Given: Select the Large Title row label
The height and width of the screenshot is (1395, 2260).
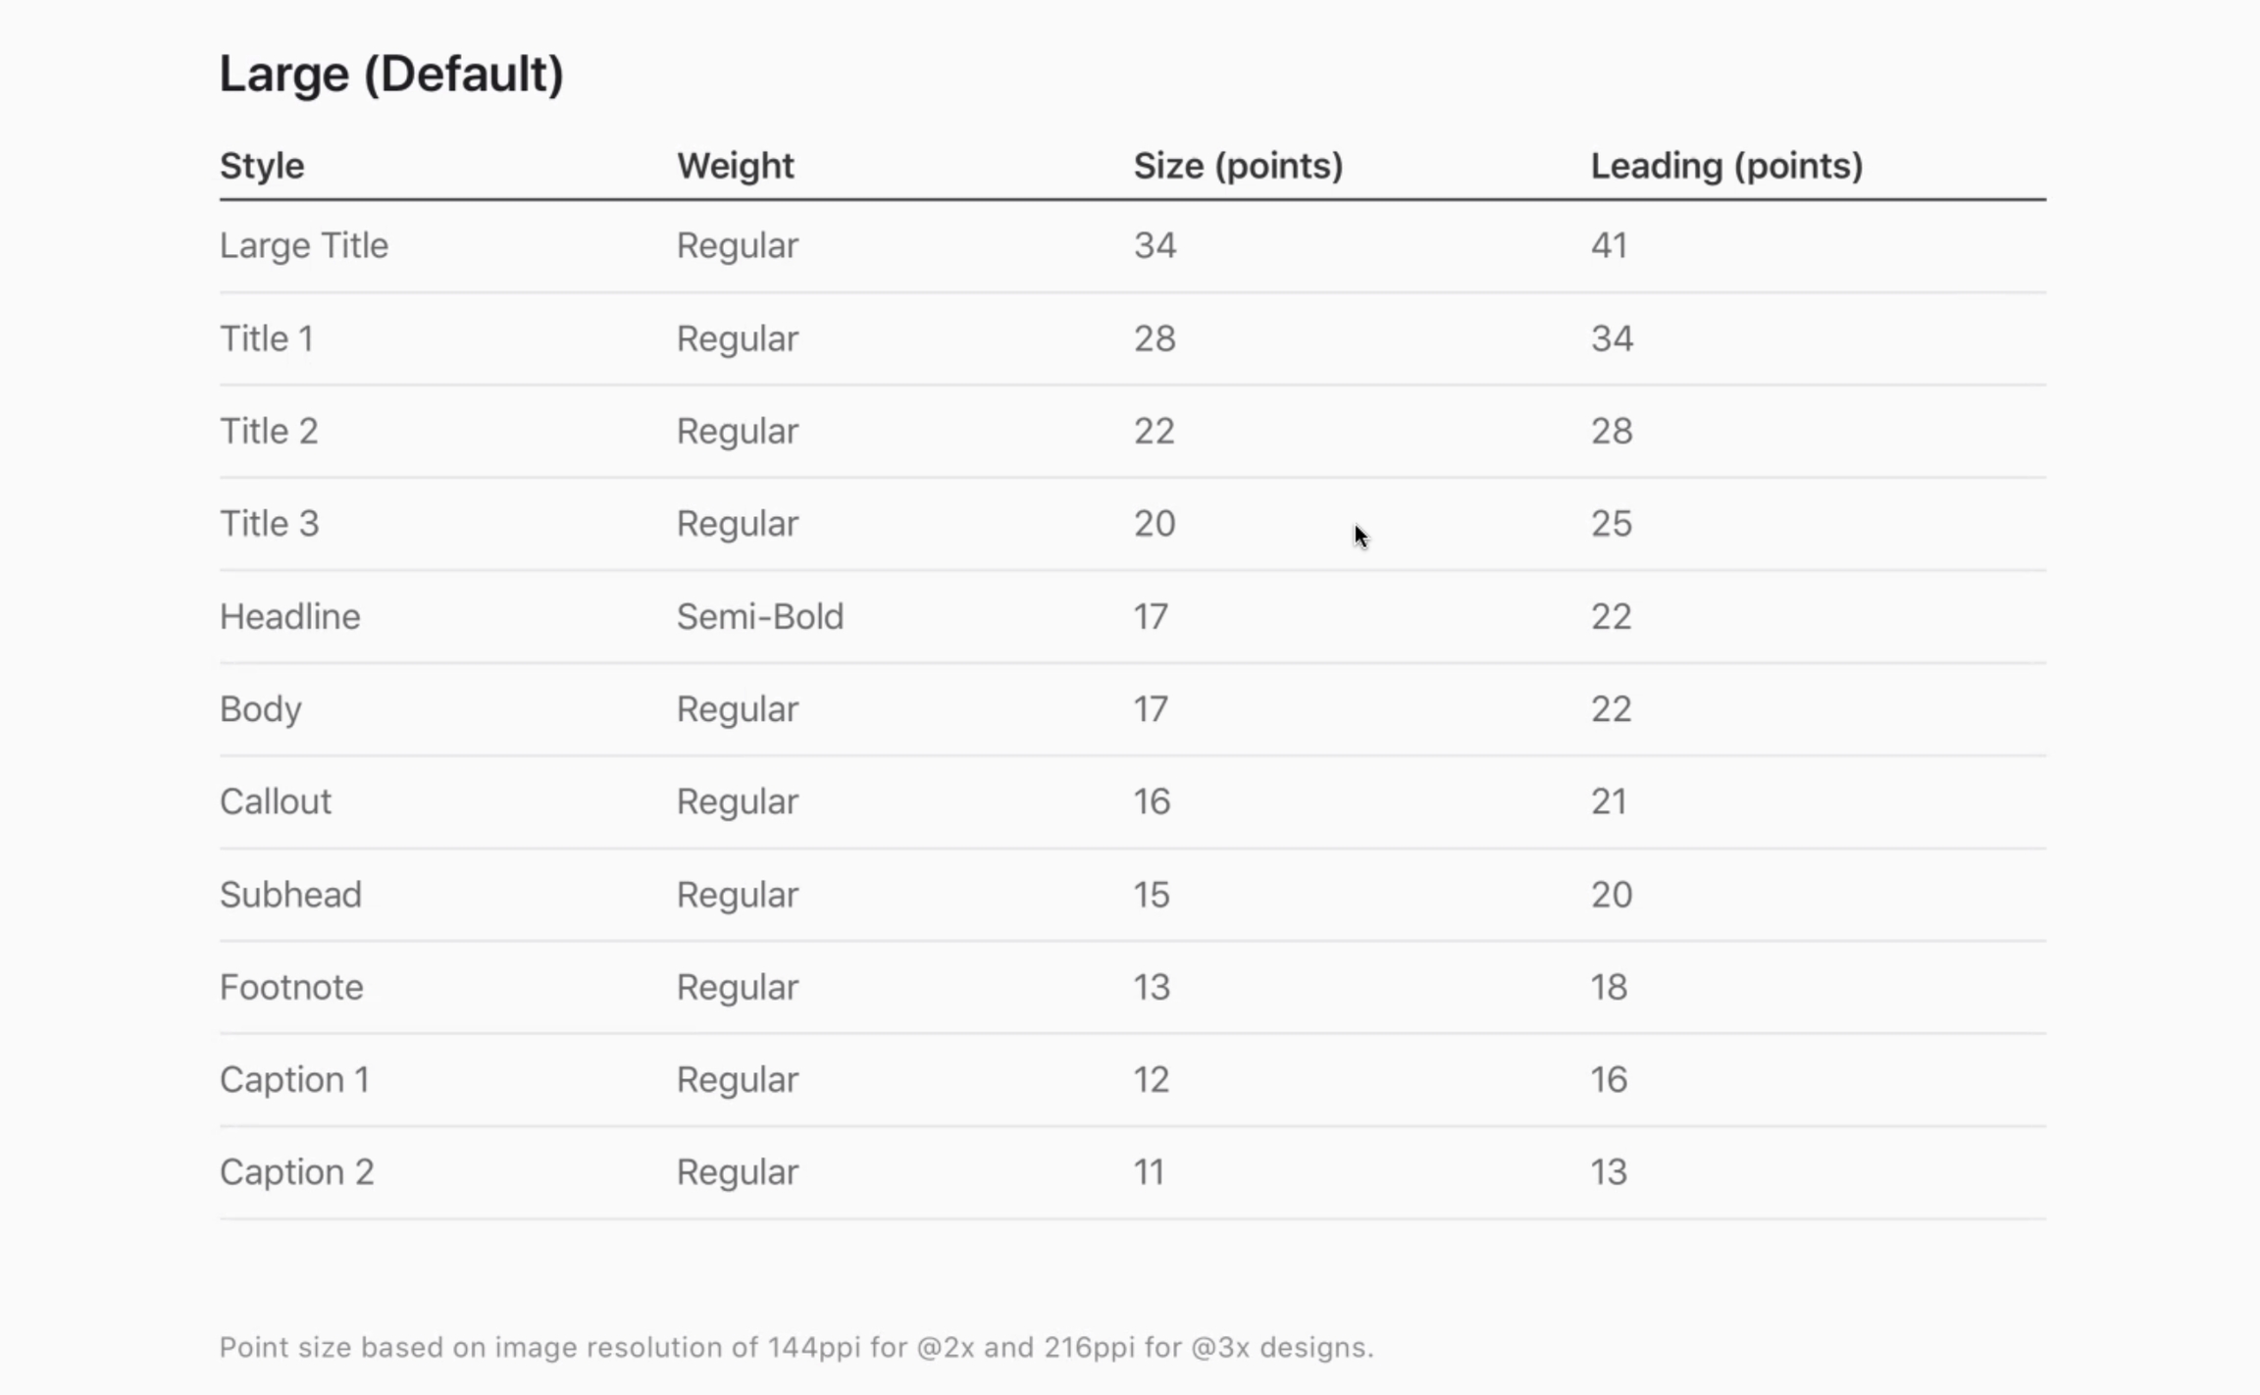Looking at the screenshot, I should (x=304, y=245).
